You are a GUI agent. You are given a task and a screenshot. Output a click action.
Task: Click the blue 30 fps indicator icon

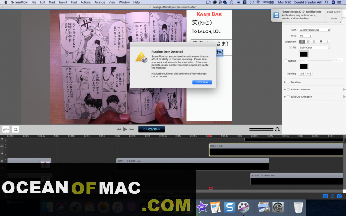click(339, 196)
